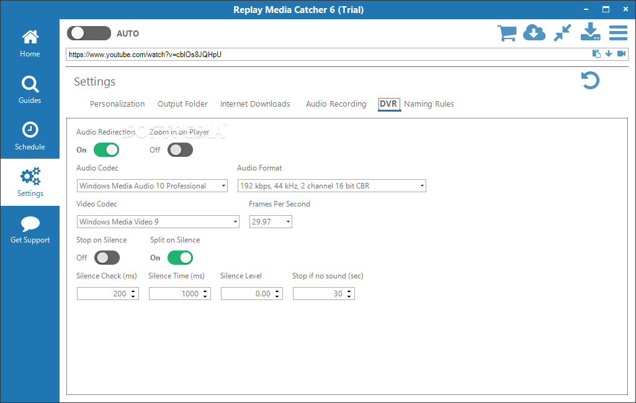Switch to the Audio Recording tab
Image resolution: width=636 pixels, height=403 pixels.
[x=336, y=104]
